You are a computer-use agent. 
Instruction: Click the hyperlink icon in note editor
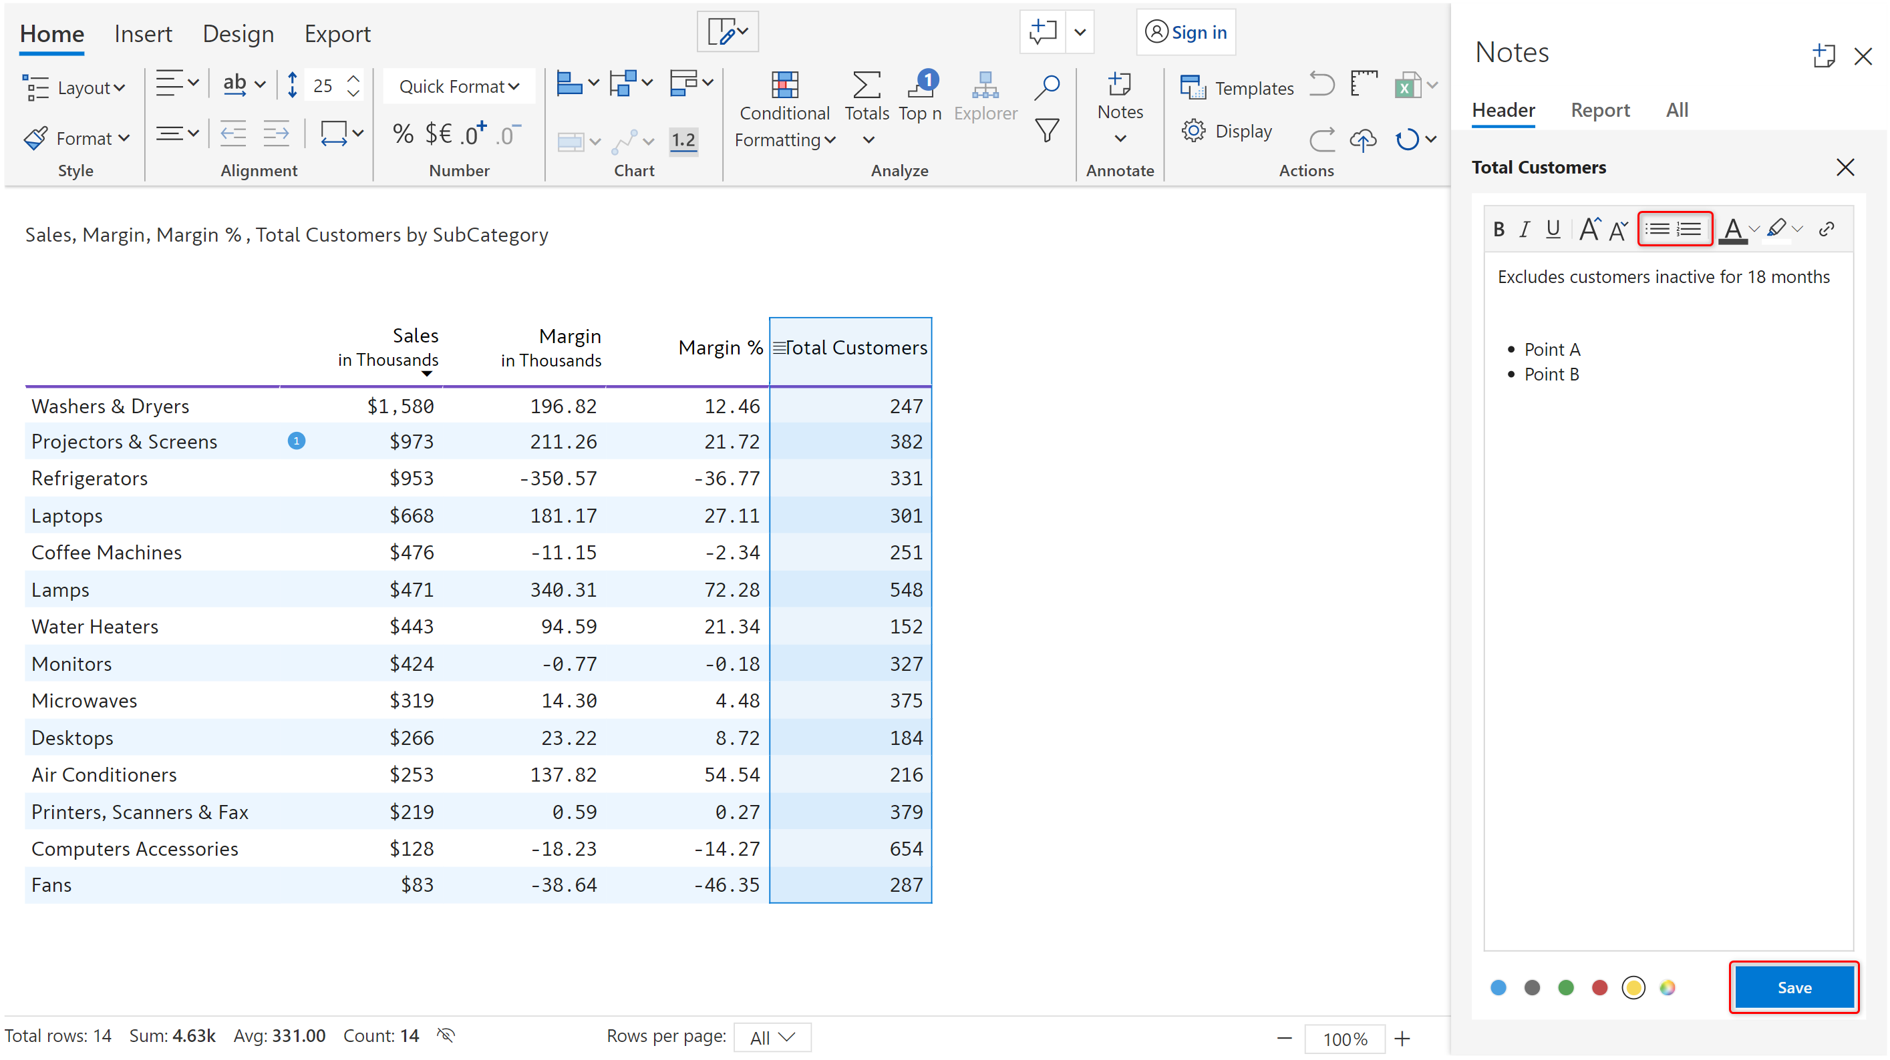[x=1826, y=230]
